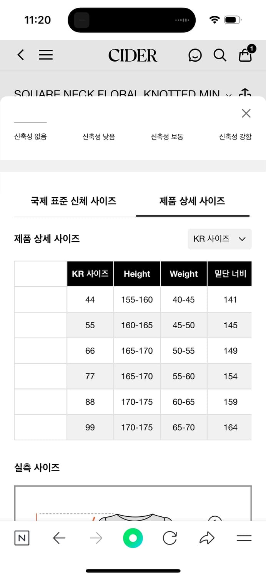Tap the search magnifier icon
This screenshot has width=266, height=578.
(220, 55)
